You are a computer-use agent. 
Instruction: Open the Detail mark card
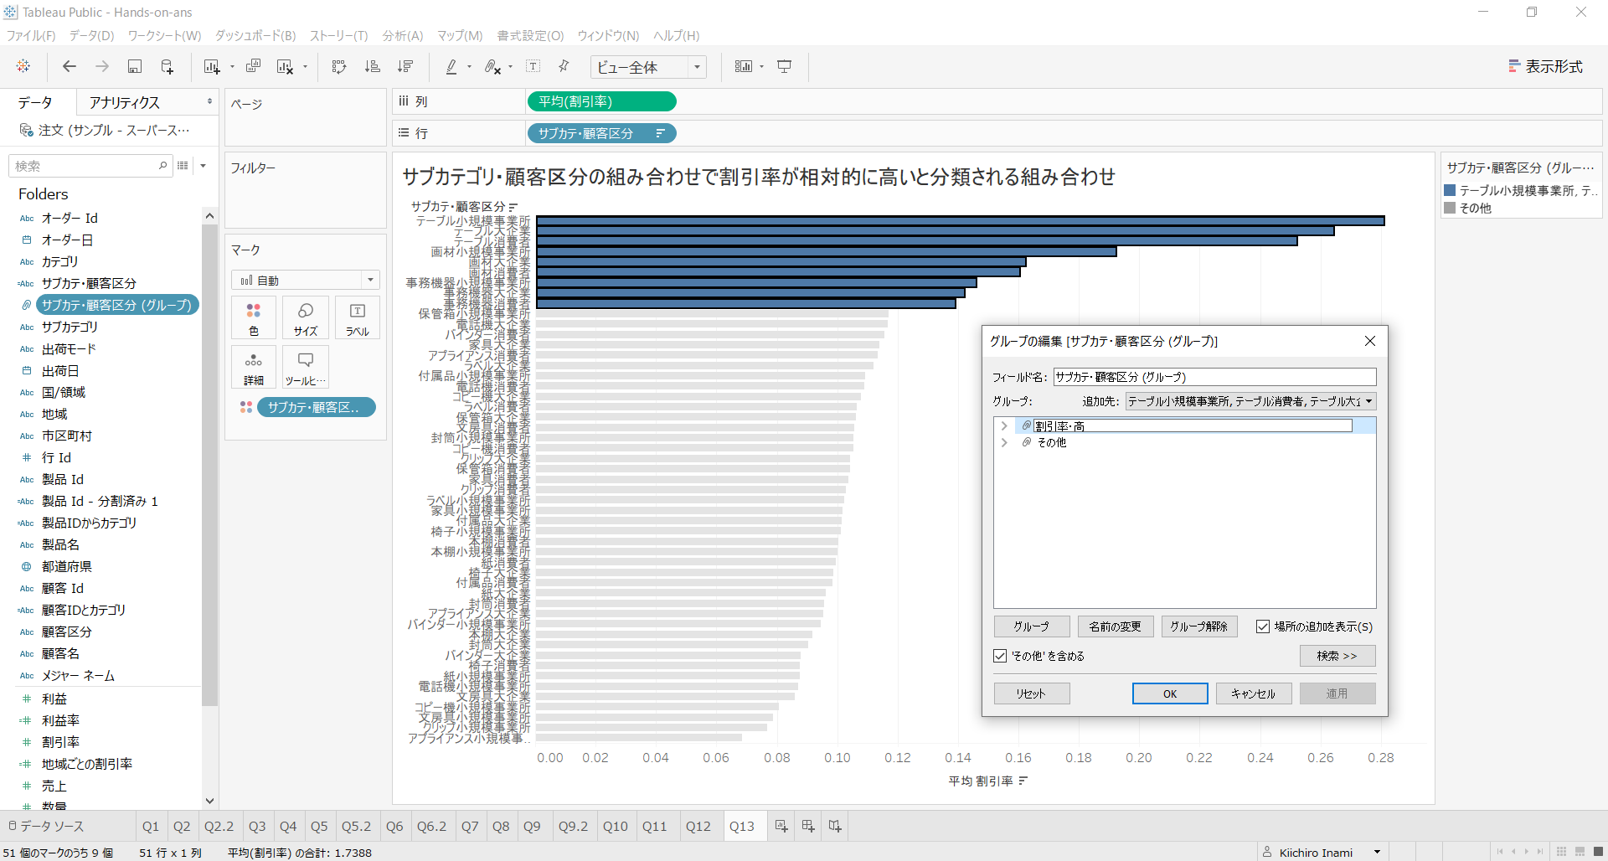pyautogui.click(x=254, y=368)
